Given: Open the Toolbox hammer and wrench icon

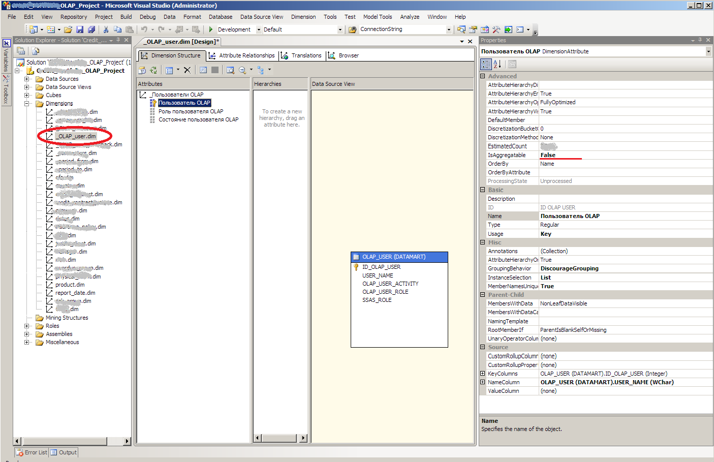Looking at the screenshot, I should point(496,29).
